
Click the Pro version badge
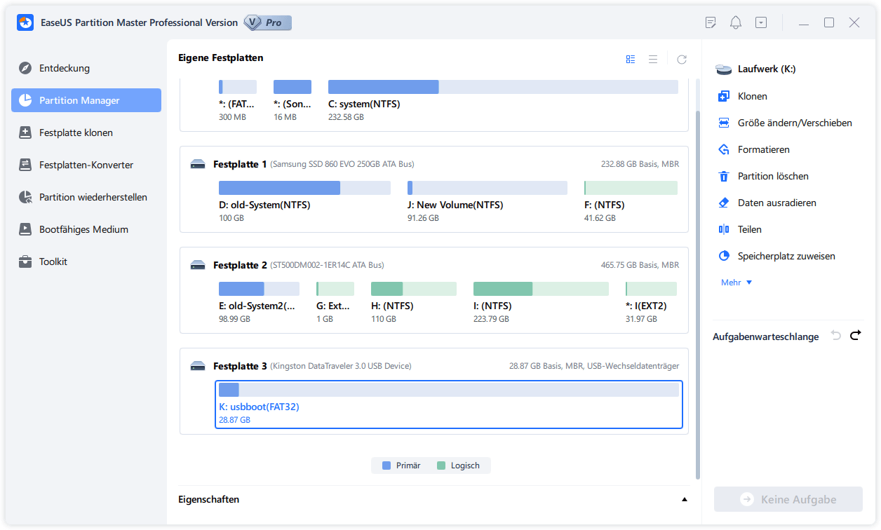[x=268, y=22]
